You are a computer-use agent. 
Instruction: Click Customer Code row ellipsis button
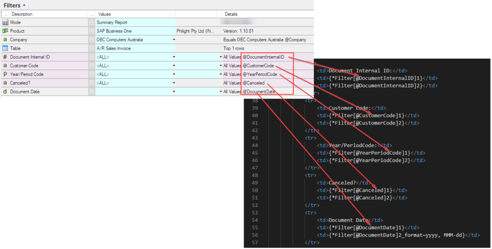(91, 66)
